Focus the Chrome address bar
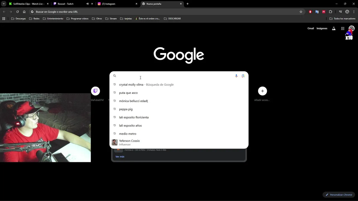 [167, 12]
